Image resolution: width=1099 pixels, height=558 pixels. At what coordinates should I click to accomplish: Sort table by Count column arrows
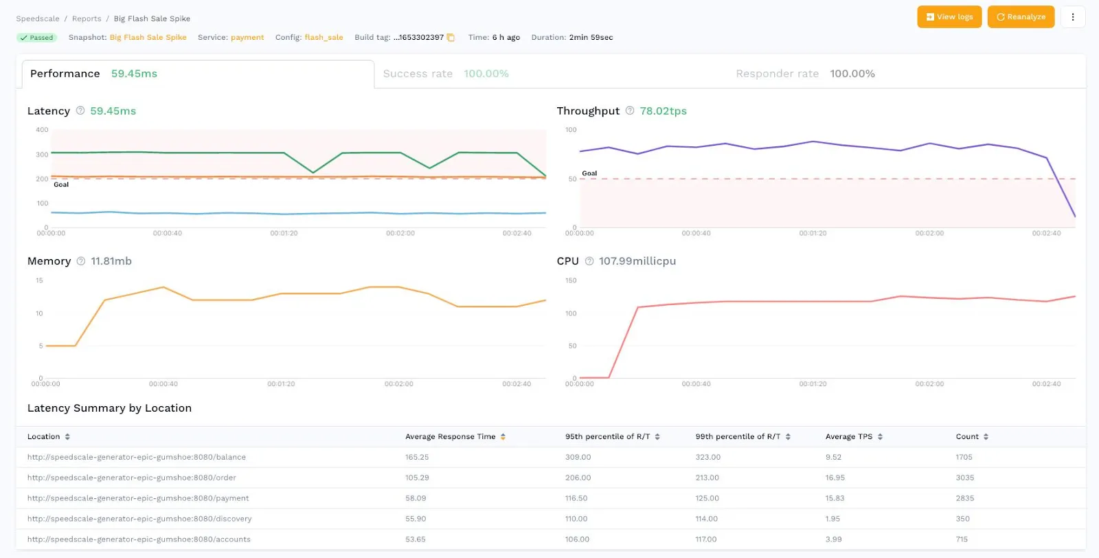coord(986,437)
